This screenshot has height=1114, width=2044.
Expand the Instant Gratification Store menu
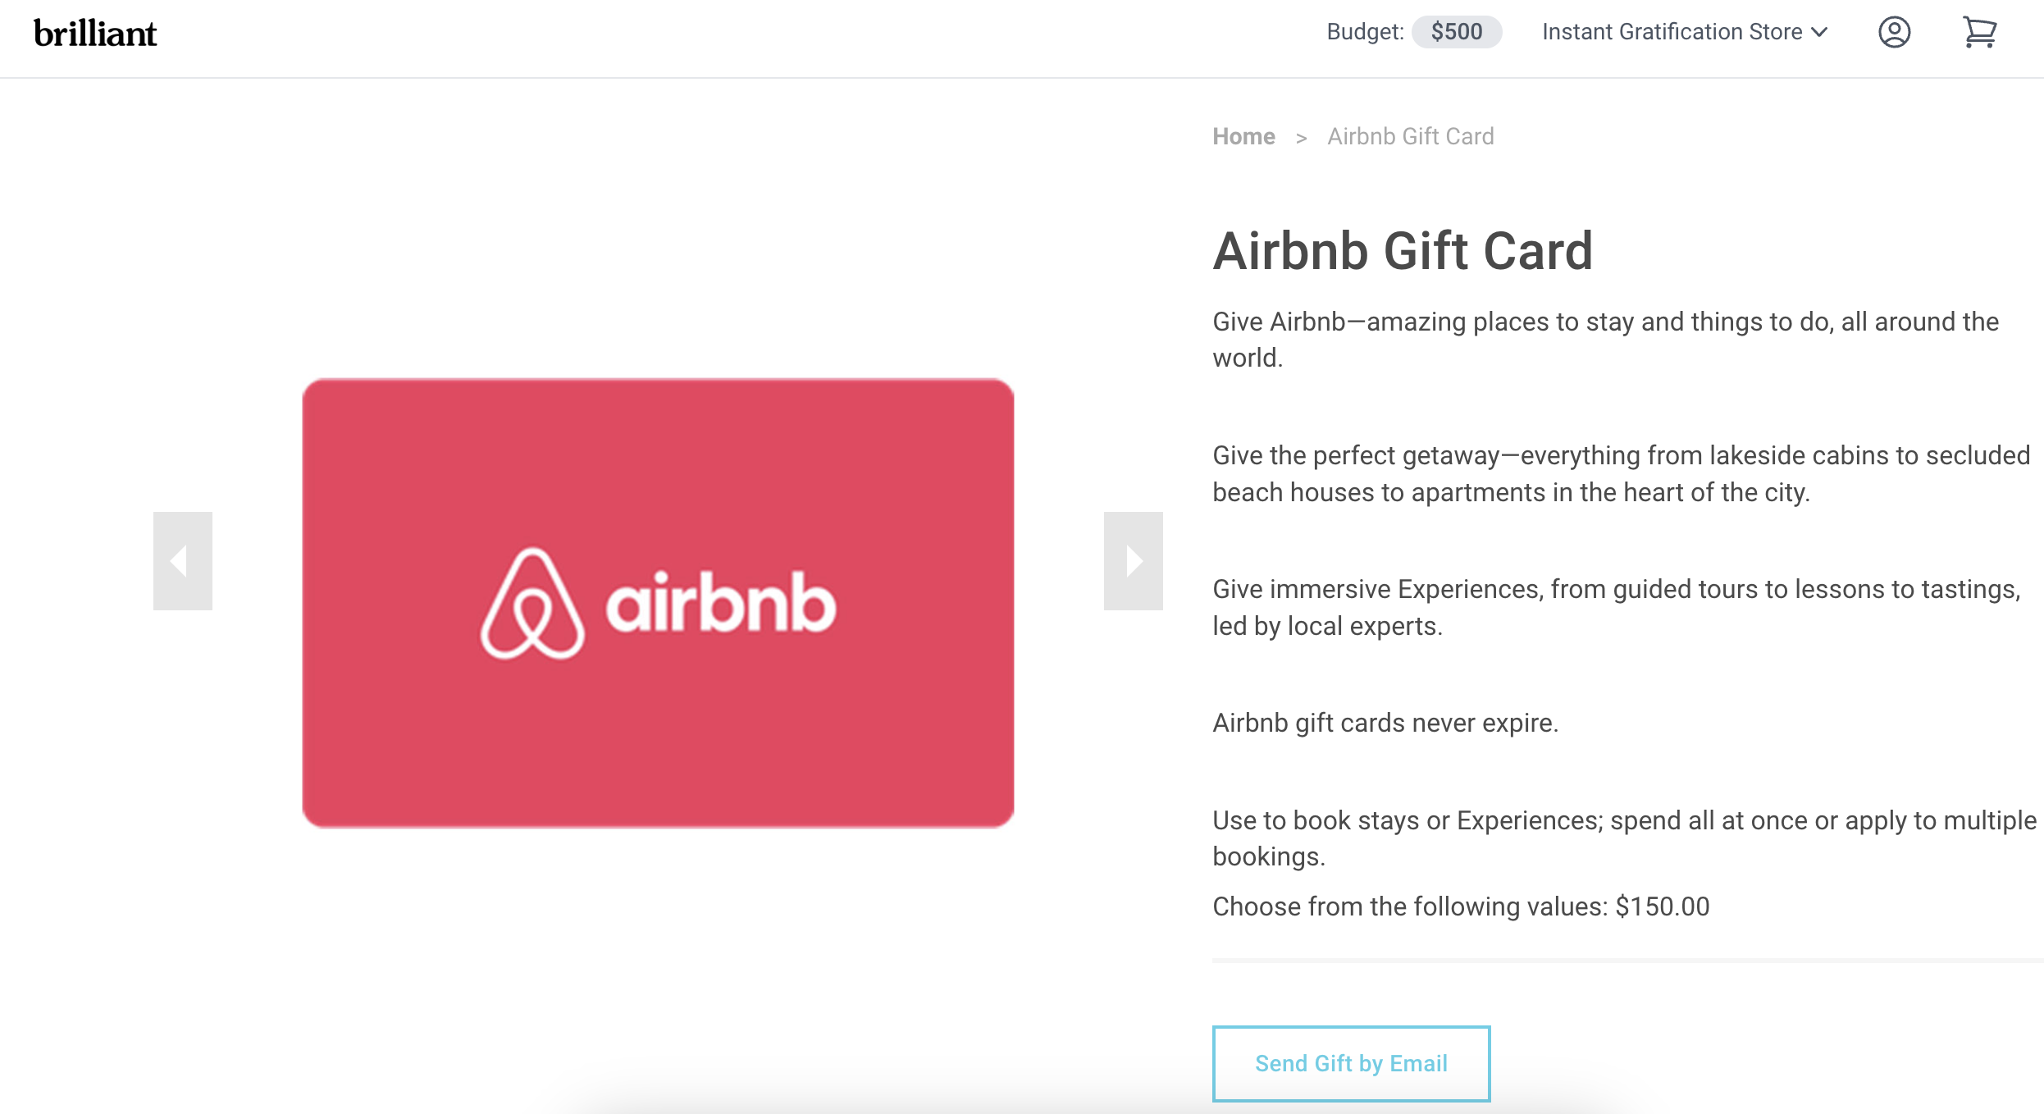coord(1685,32)
